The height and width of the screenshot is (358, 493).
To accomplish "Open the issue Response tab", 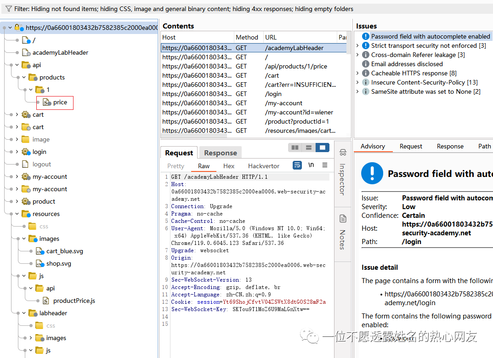I will pos(450,146).
